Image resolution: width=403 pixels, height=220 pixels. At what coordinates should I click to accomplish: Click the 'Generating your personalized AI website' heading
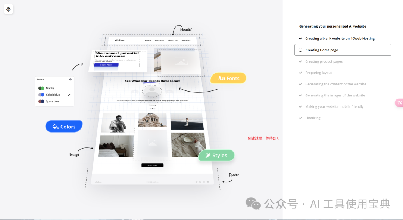pos(332,26)
